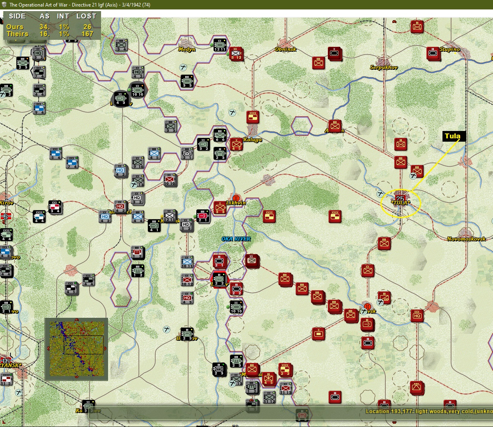This screenshot has width=493, height=427.
Task: Select the red XXXX army counter southeast of Likhvin
Action: click(269, 216)
